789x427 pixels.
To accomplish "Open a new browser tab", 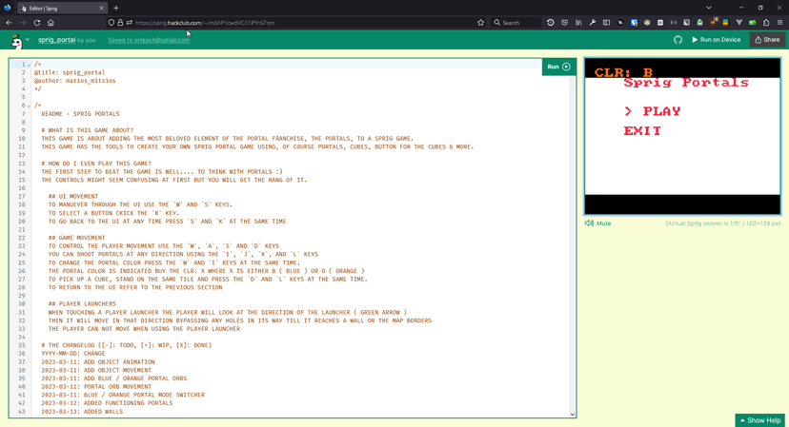I will pos(116,8).
